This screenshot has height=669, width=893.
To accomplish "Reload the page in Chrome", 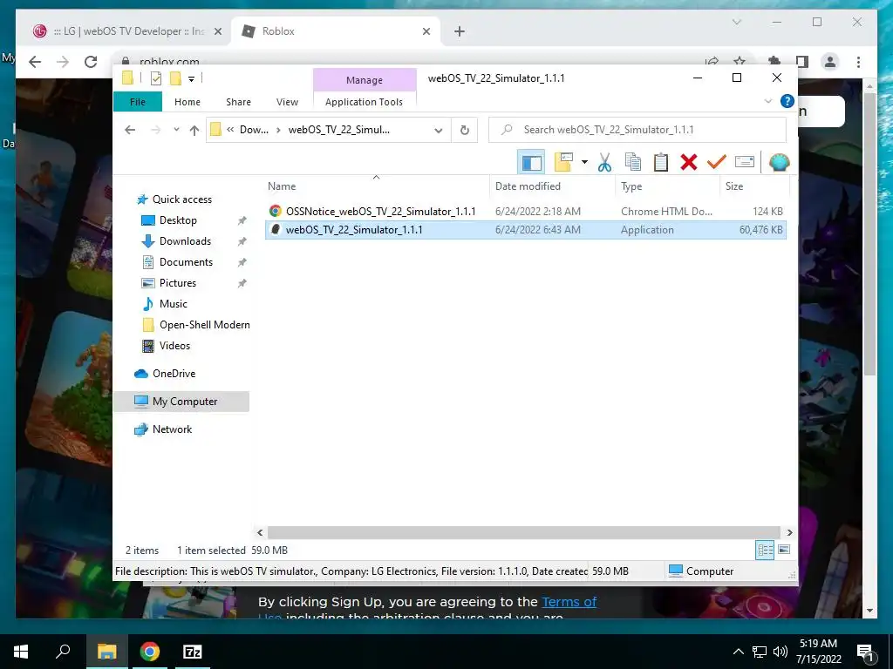I will click(x=91, y=62).
